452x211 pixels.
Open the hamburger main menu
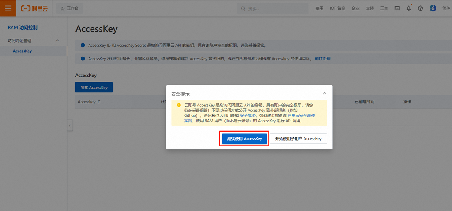[8, 8]
